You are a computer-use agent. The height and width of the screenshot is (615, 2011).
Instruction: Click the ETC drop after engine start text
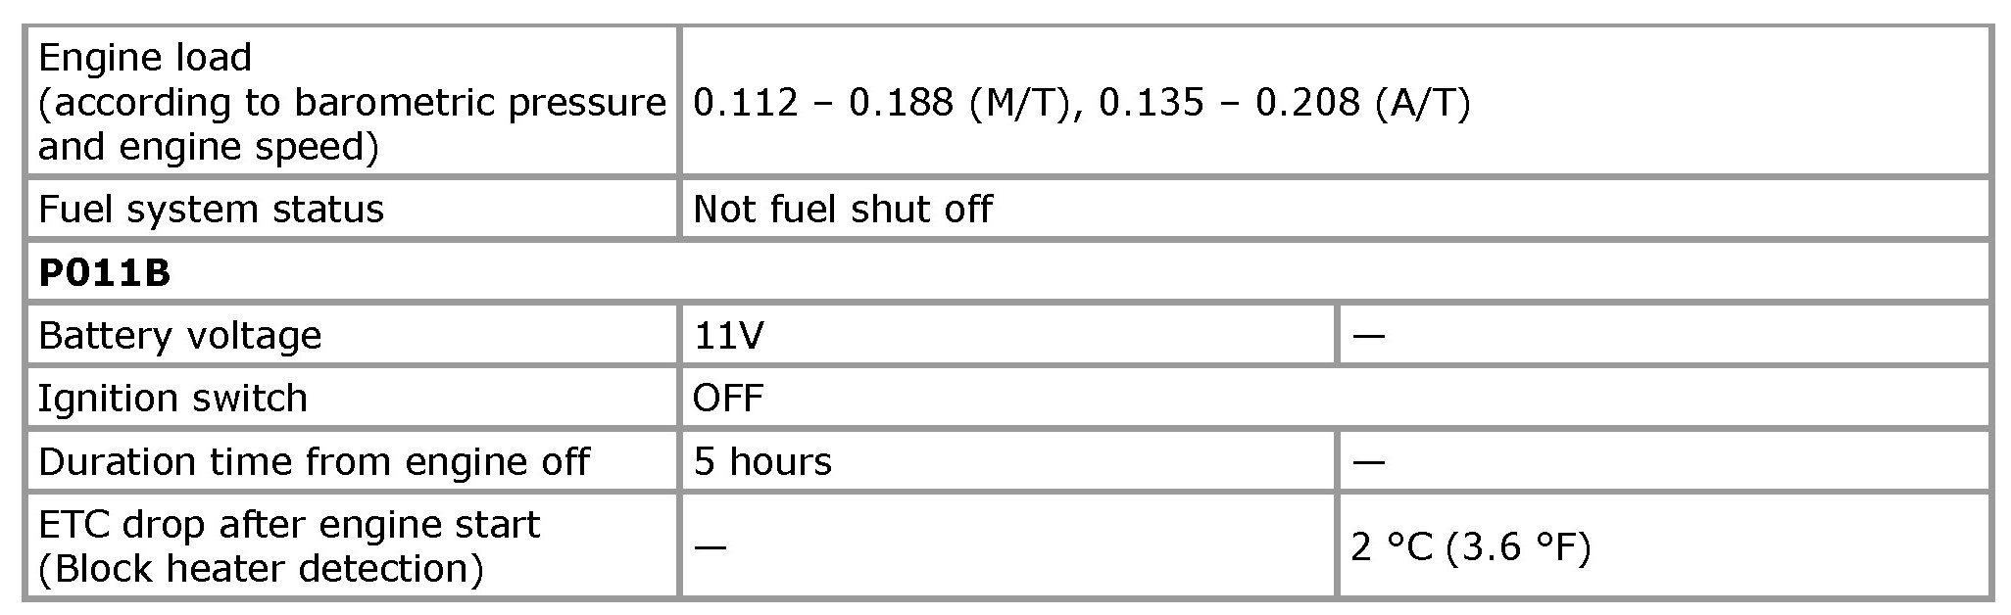[x=288, y=525]
